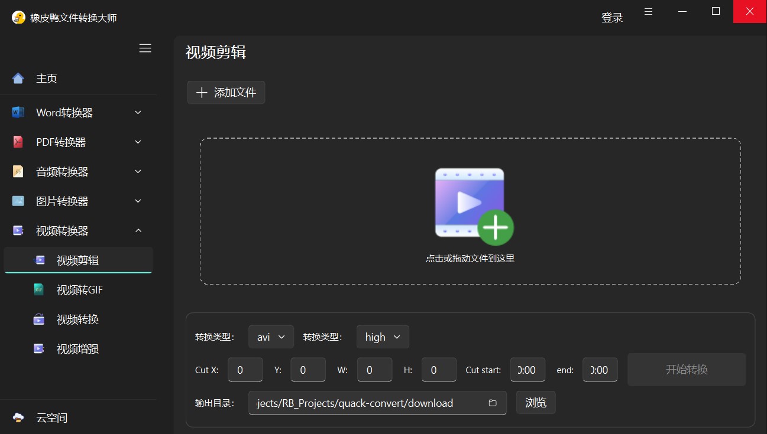Select 视频剪辑 in the sidebar
The height and width of the screenshot is (434, 767).
[x=78, y=260]
